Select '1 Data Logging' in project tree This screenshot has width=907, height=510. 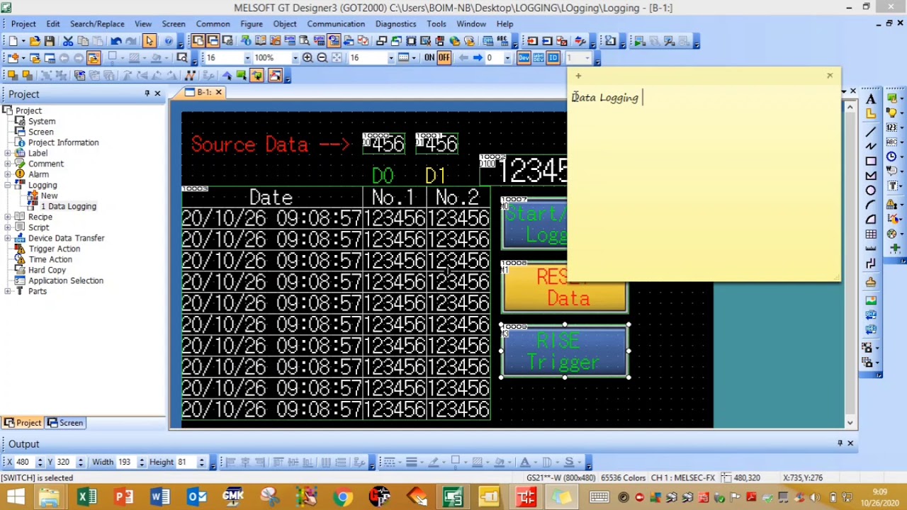[68, 206]
